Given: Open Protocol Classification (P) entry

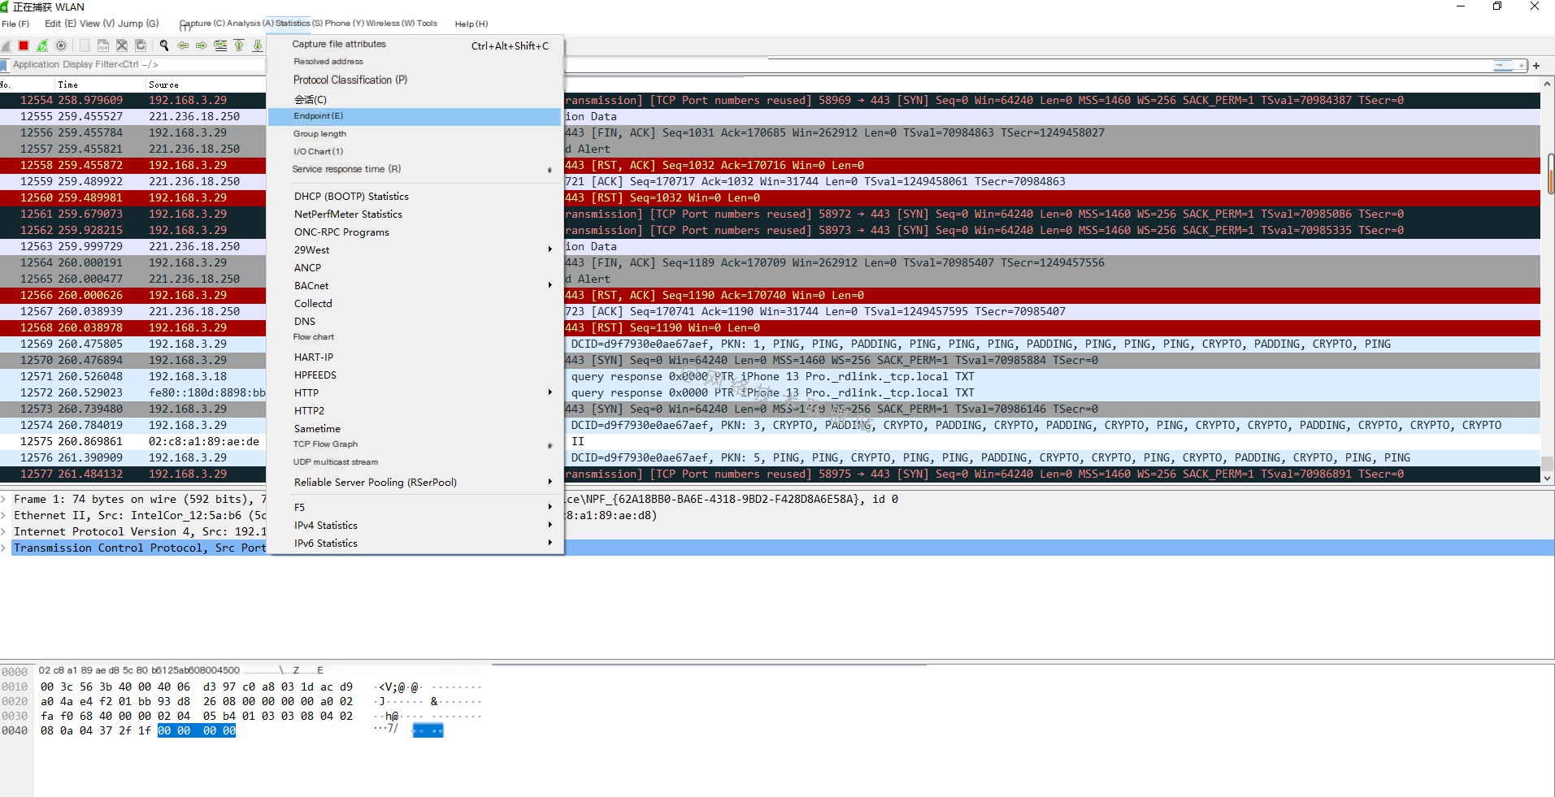Looking at the screenshot, I should point(415,80).
